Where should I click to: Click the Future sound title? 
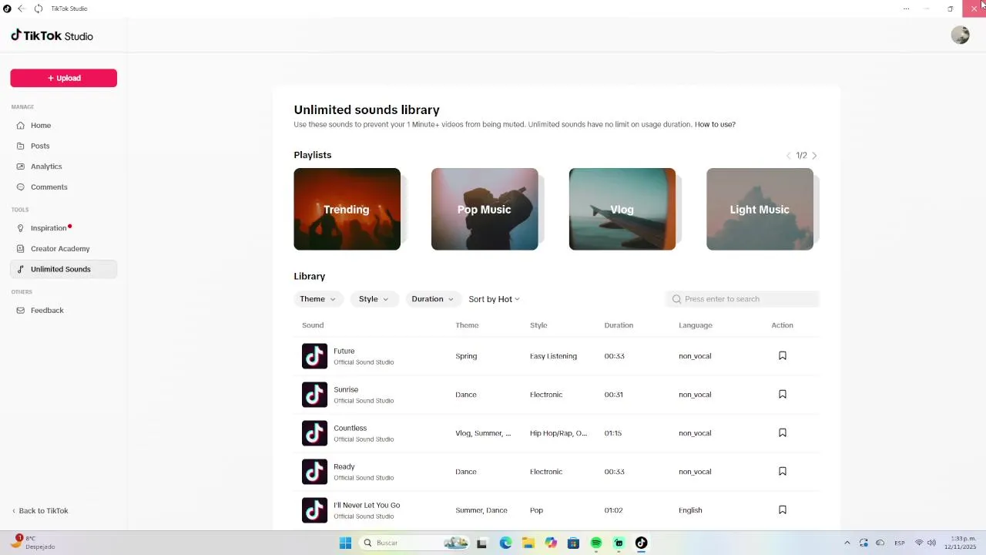pyautogui.click(x=344, y=351)
